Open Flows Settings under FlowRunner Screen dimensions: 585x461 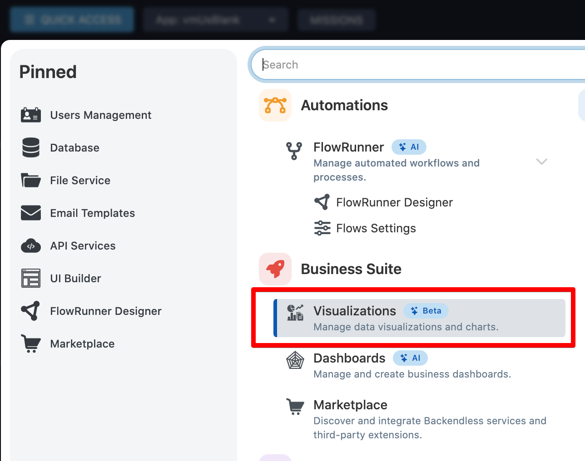[365, 228]
